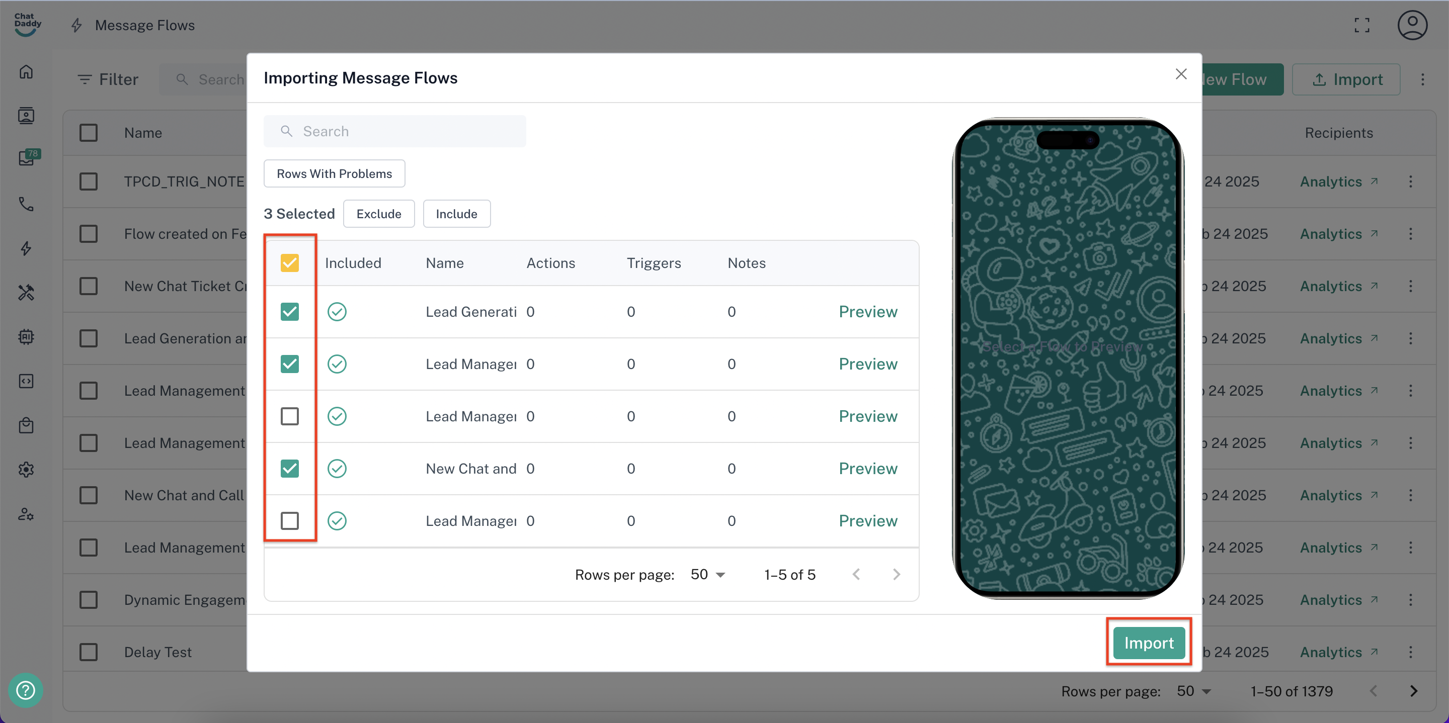Toggle fullscreen mode icon in header
The image size is (1449, 723).
(x=1362, y=25)
